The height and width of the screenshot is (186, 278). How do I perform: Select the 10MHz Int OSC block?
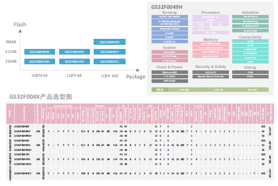[x=170, y=72]
